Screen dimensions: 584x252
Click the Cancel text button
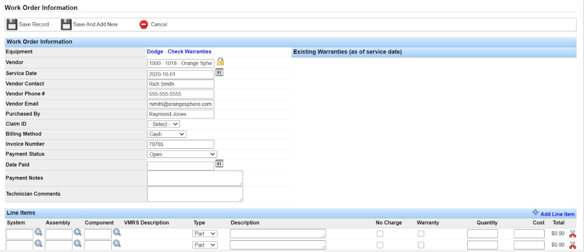click(159, 24)
